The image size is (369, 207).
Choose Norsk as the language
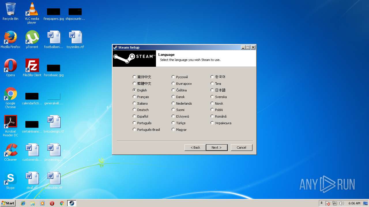coord(217,103)
